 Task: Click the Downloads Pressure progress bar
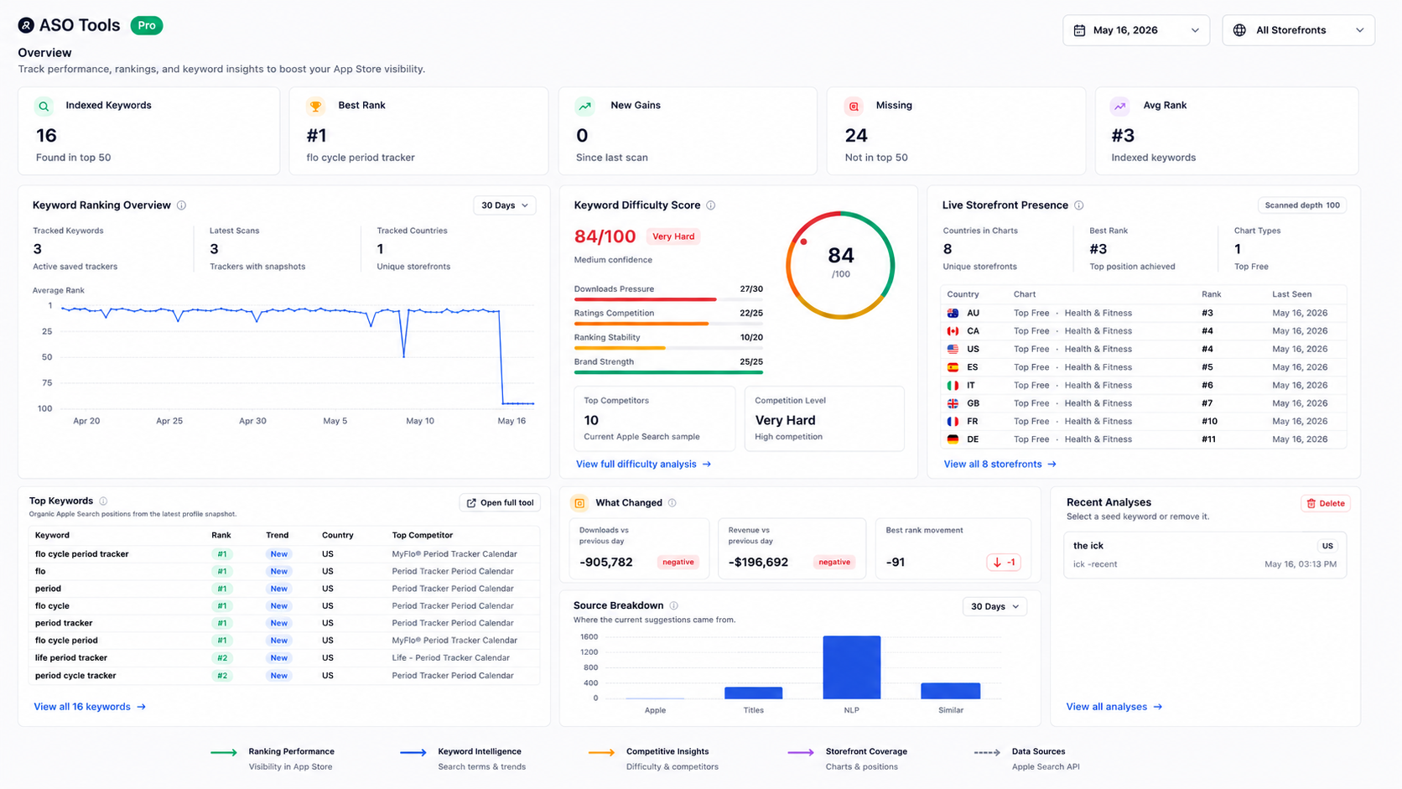[668, 299]
